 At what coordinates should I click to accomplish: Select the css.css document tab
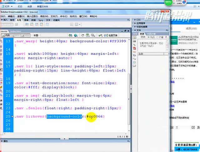pos(4,31)
